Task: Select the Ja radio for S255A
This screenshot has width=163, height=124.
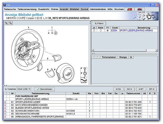Action: point(94,31)
